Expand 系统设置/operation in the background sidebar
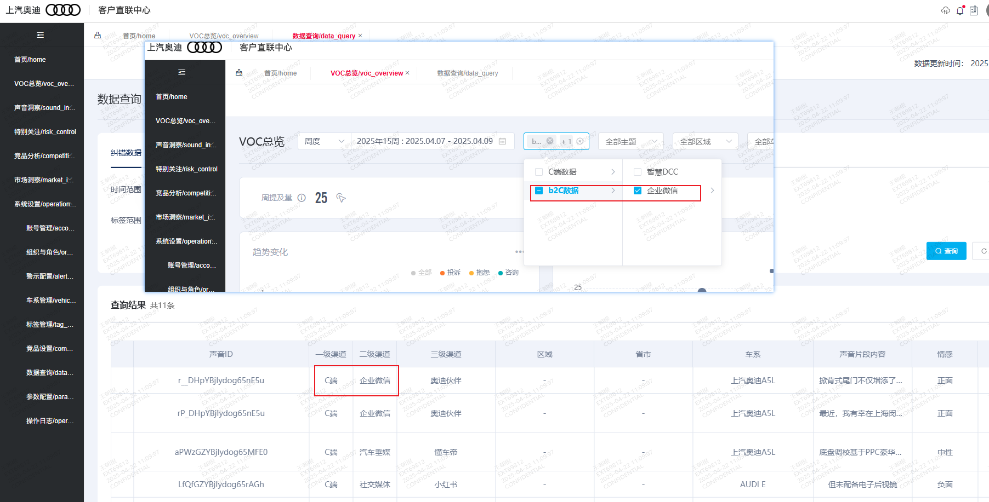 tap(42, 204)
